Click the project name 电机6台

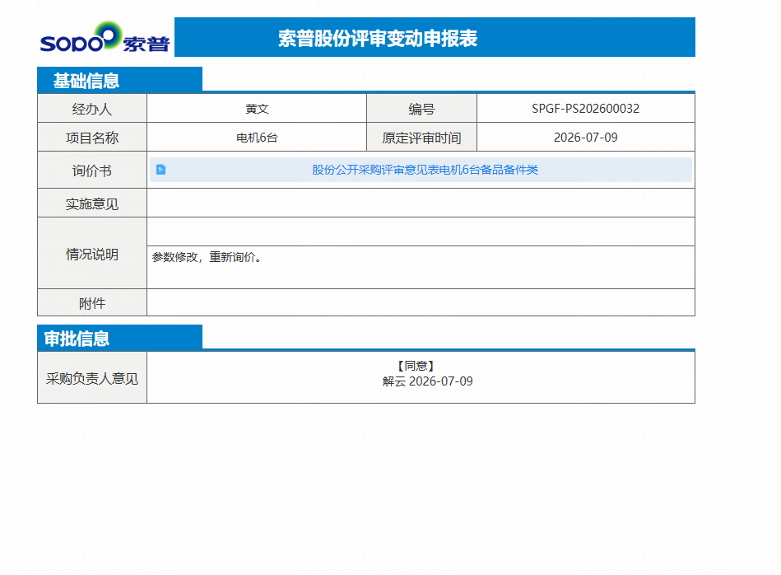(257, 137)
